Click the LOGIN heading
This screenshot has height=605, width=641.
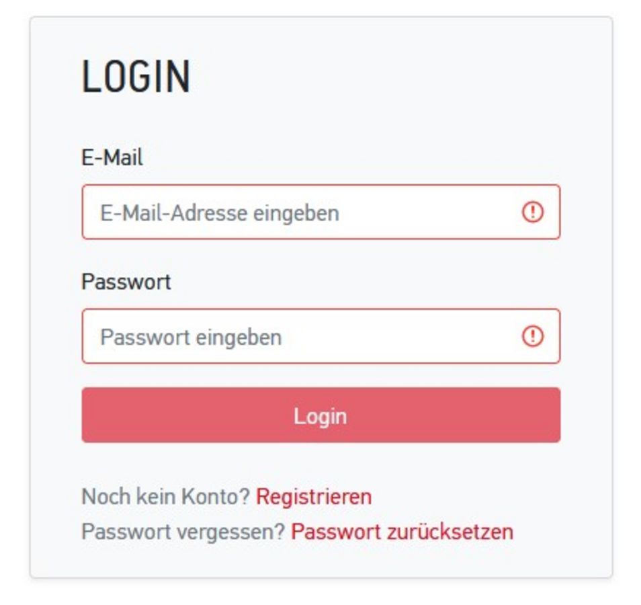(x=136, y=77)
